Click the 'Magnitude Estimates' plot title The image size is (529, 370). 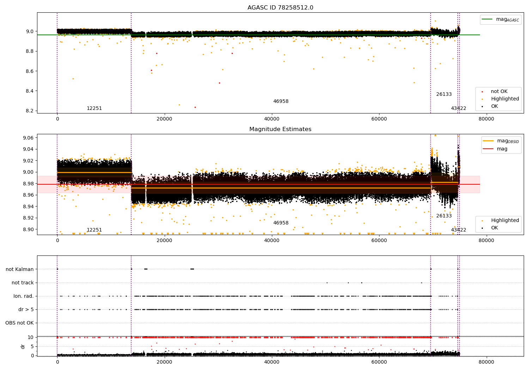click(x=280, y=129)
